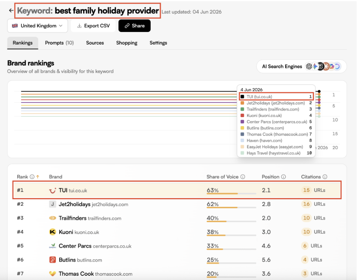The image size is (357, 280).
Task: Sort by the Citations column header
Action: 311,177
